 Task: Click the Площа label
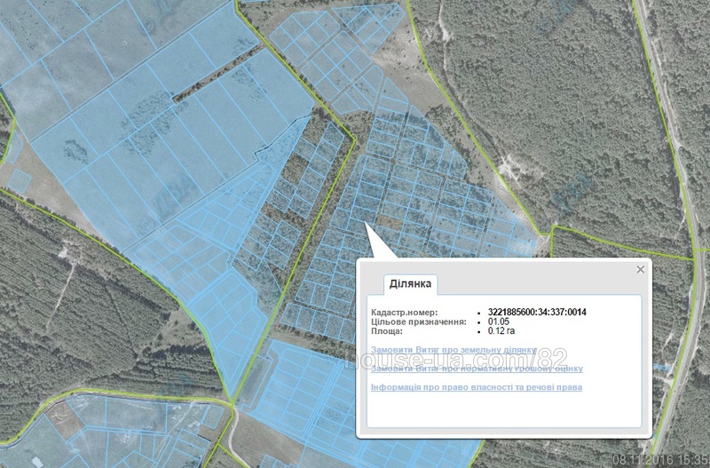(x=387, y=330)
